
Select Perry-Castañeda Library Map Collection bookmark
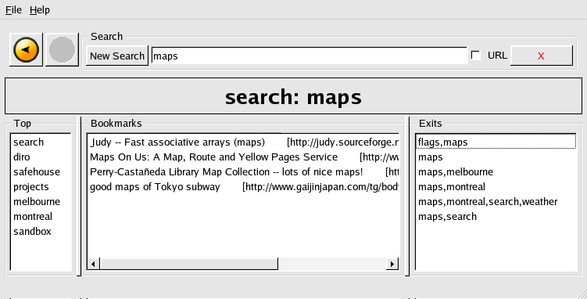(x=243, y=172)
